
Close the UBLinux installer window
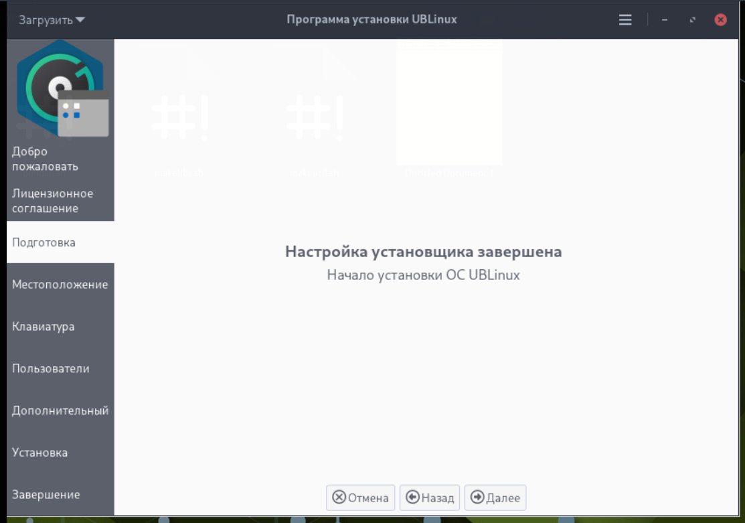pos(721,19)
